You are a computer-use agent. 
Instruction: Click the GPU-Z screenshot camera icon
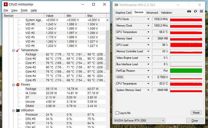(189, 11)
